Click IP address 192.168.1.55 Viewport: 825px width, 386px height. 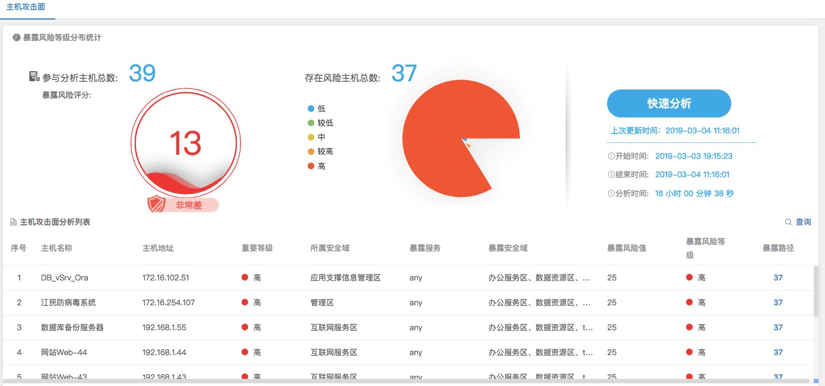coord(164,327)
